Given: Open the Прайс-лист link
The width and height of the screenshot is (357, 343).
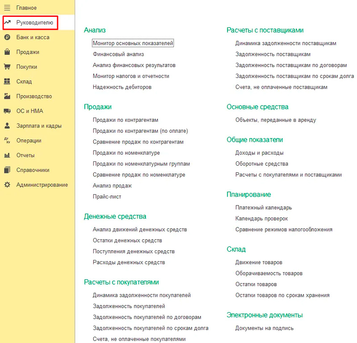Looking at the screenshot, I should 107,196.
